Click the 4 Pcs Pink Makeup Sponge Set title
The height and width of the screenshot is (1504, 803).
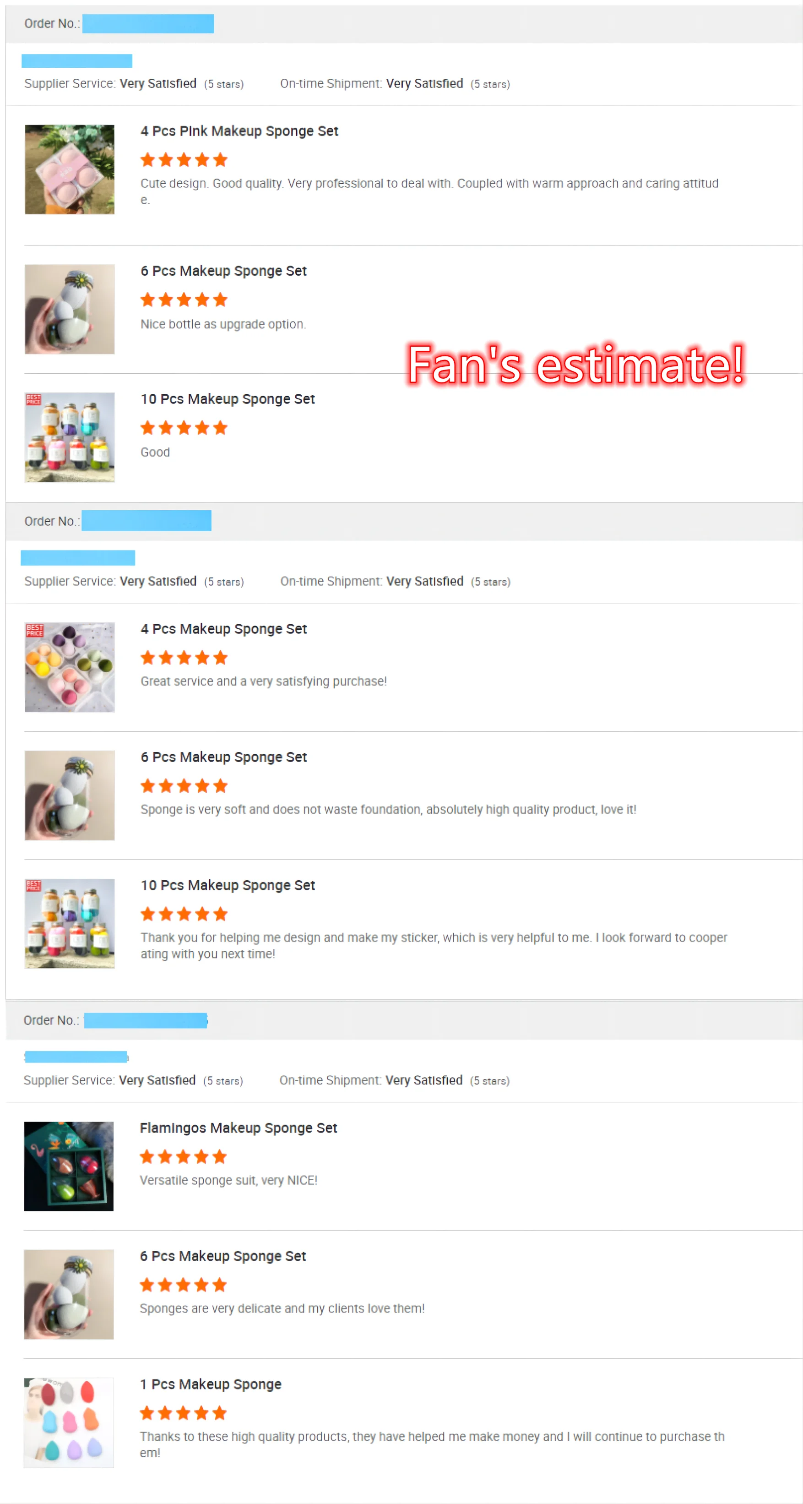click(239, 131)
